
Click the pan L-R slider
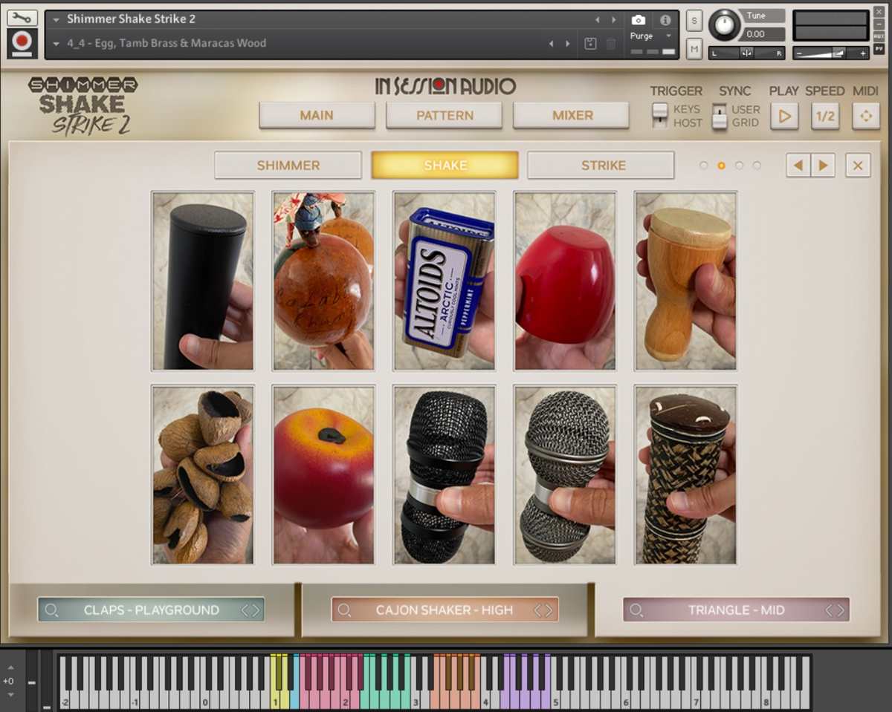746,53
